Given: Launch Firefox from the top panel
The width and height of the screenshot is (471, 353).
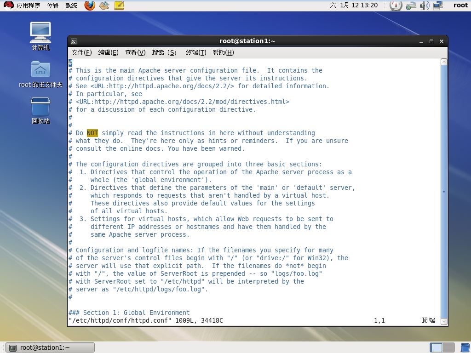Looking at the screenshot, I should point(90,6).
